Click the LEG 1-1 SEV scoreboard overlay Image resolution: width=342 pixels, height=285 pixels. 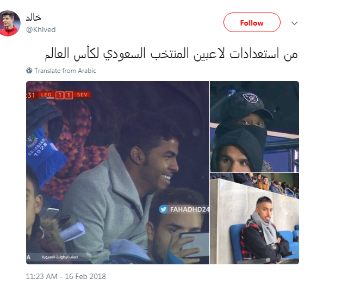pyautogui.click(x=59, y=95)
